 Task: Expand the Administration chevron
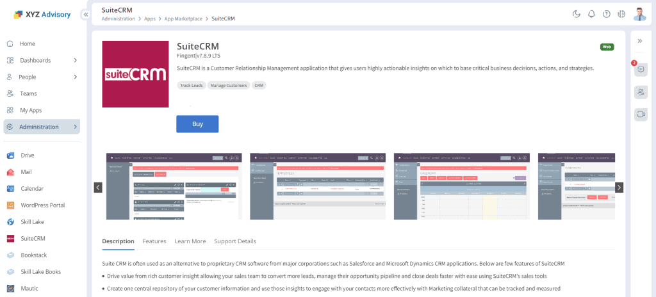[75, 127]
